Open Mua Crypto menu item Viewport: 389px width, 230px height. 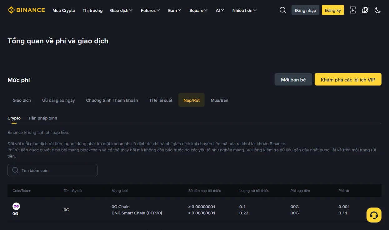pos(64,10)
